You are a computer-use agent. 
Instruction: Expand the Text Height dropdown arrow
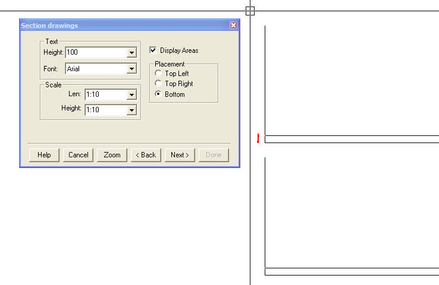tap(131, 53)
